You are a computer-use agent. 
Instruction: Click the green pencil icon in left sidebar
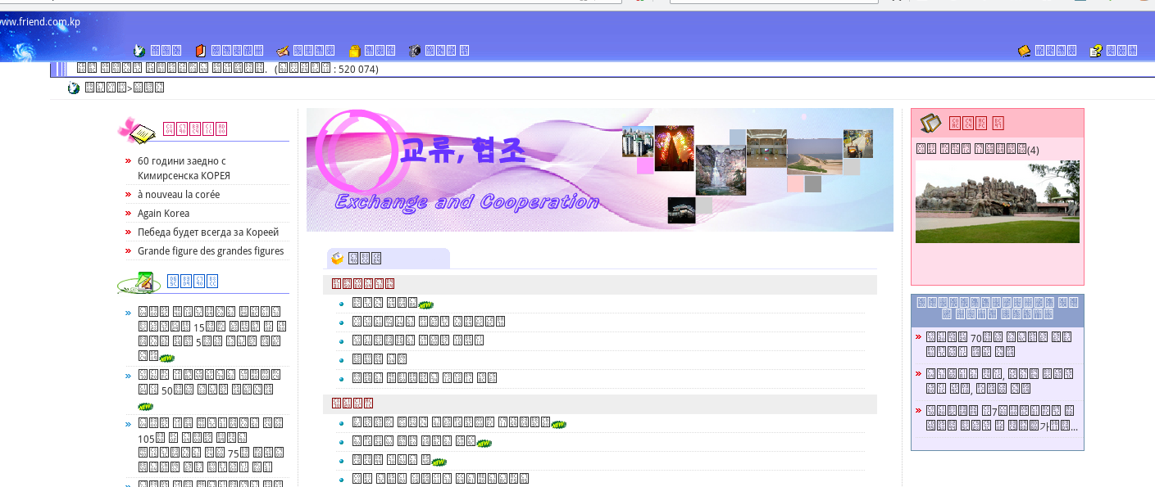pos(139,282)
